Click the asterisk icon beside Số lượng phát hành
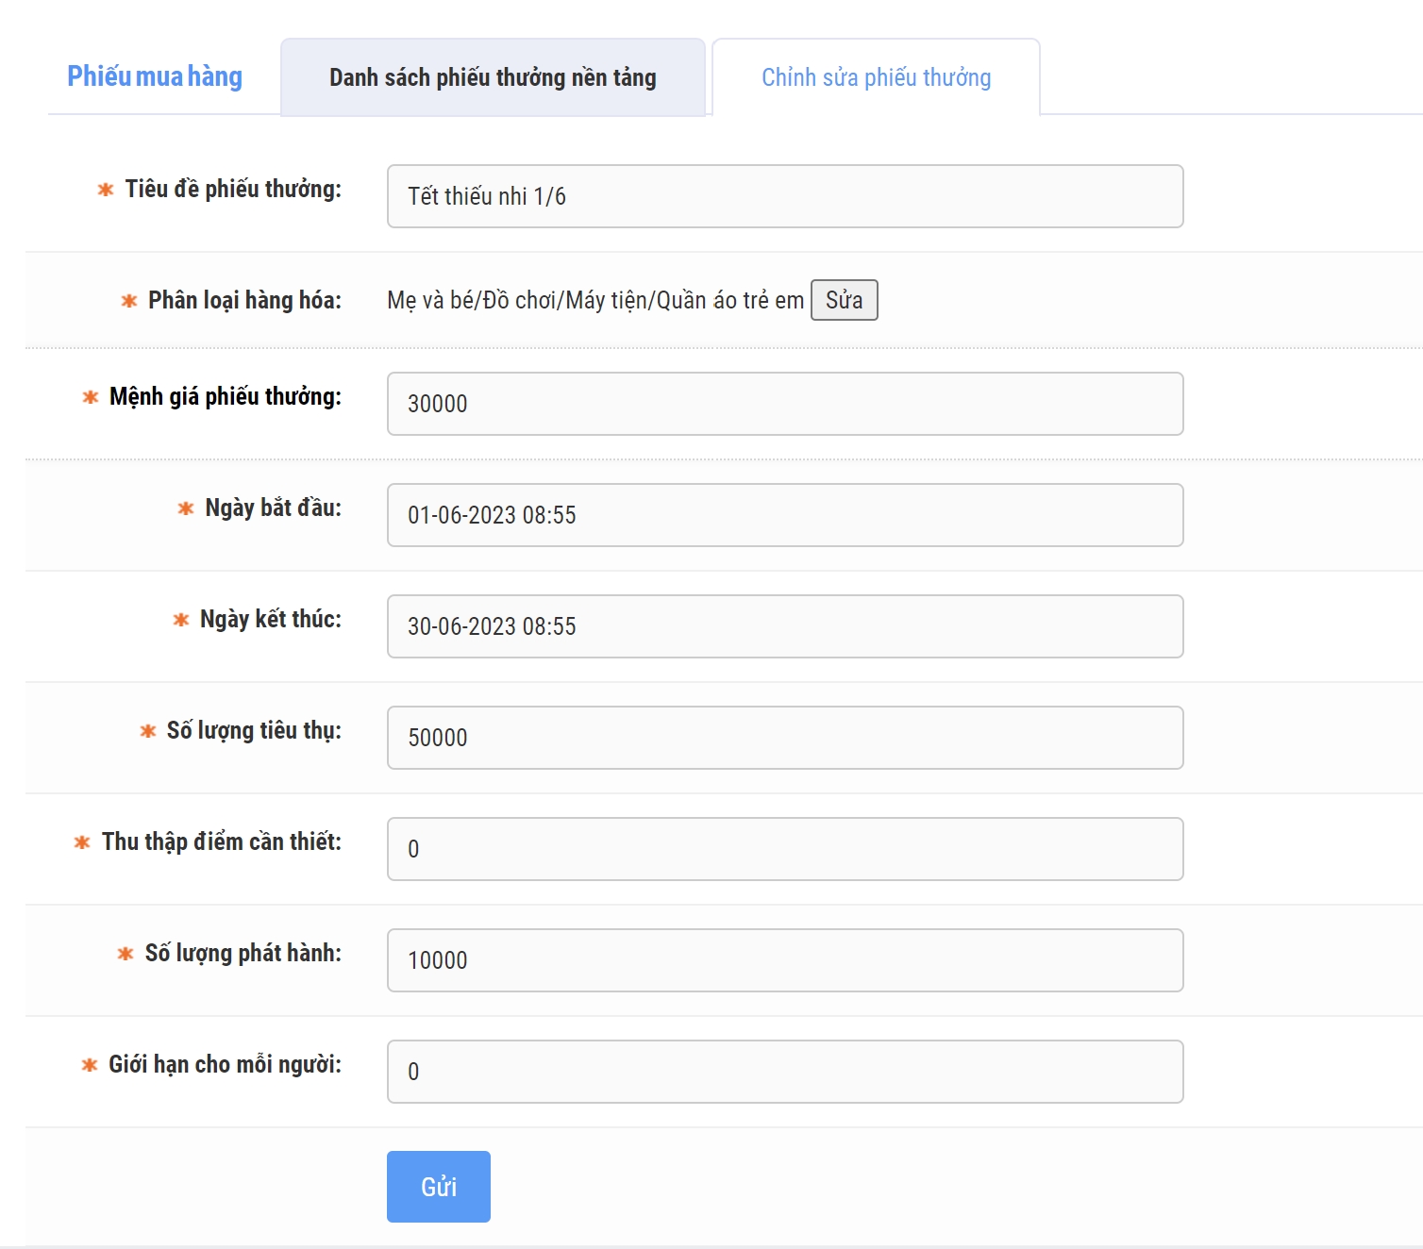Screen dimensions: 1423x1249 126,954
